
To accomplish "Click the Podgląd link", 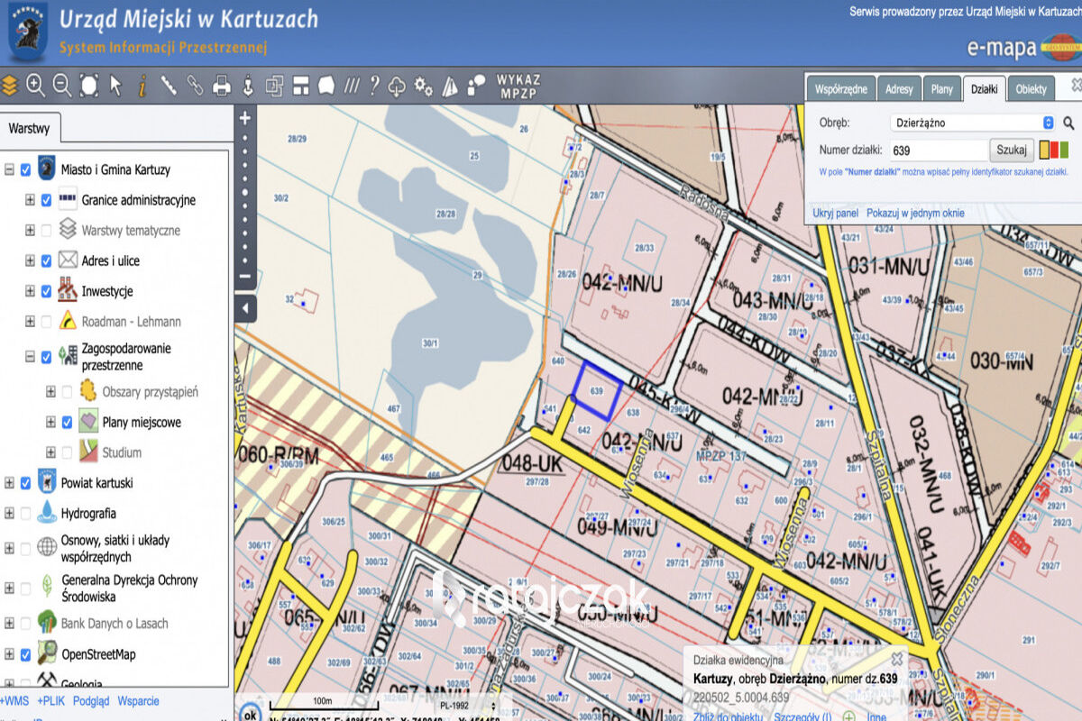I will (91, 700).
